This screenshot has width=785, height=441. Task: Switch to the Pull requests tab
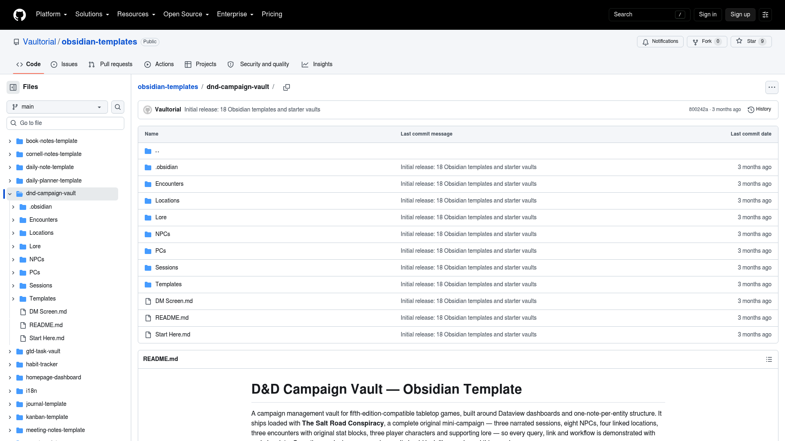point(110,65)
